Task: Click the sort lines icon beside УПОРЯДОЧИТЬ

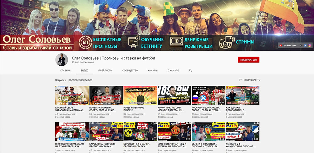Action: pos(240,80)
